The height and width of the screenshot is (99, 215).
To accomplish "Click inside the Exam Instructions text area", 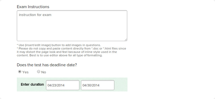I will [x=72, y=26].
